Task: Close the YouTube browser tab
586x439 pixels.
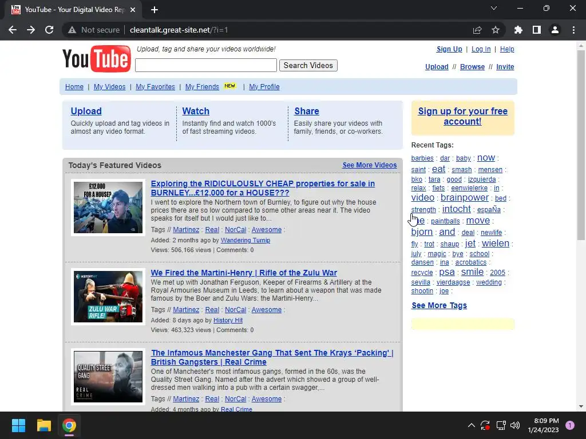Action: point(133,10)
